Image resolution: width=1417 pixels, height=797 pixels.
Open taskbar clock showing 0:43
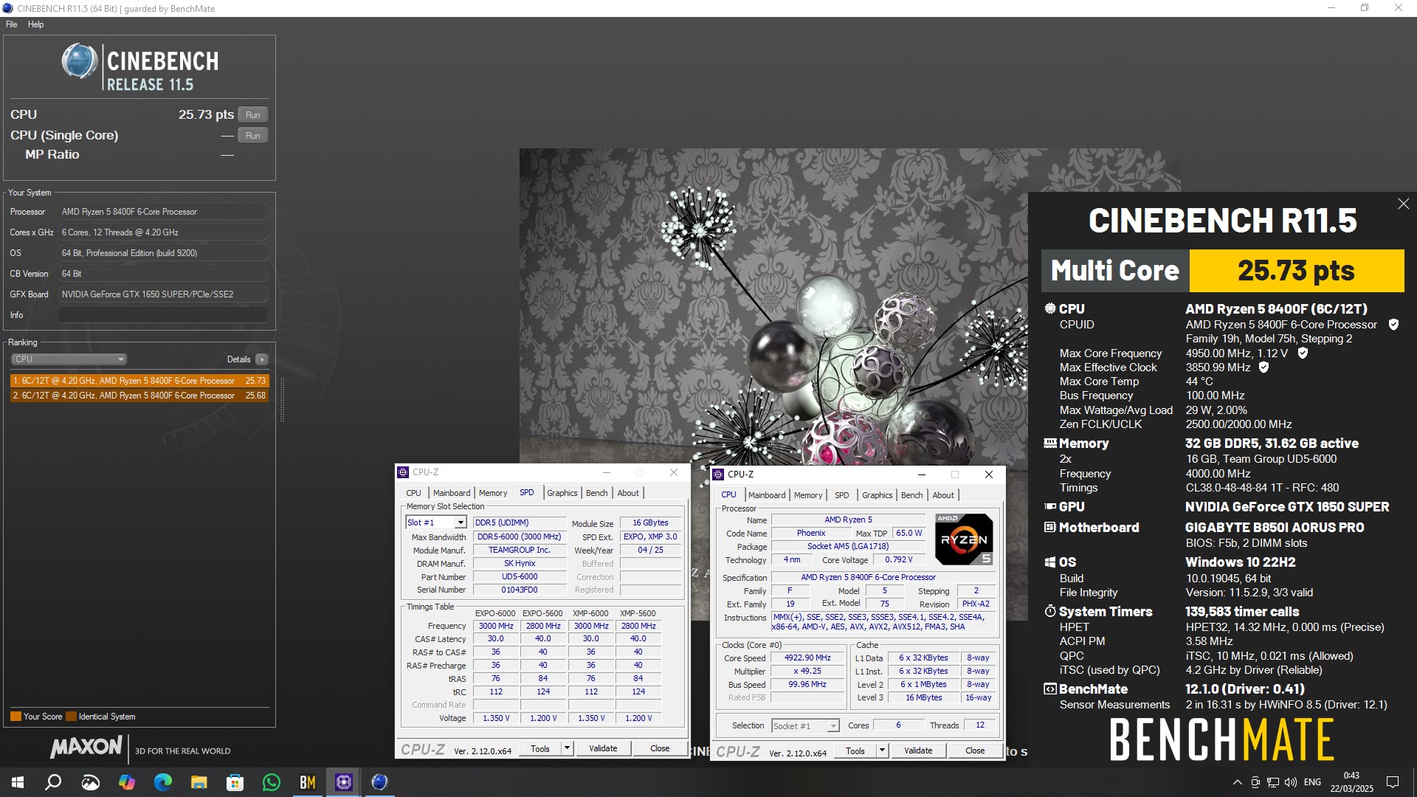pyautogui.click(x=1351, y=782)
